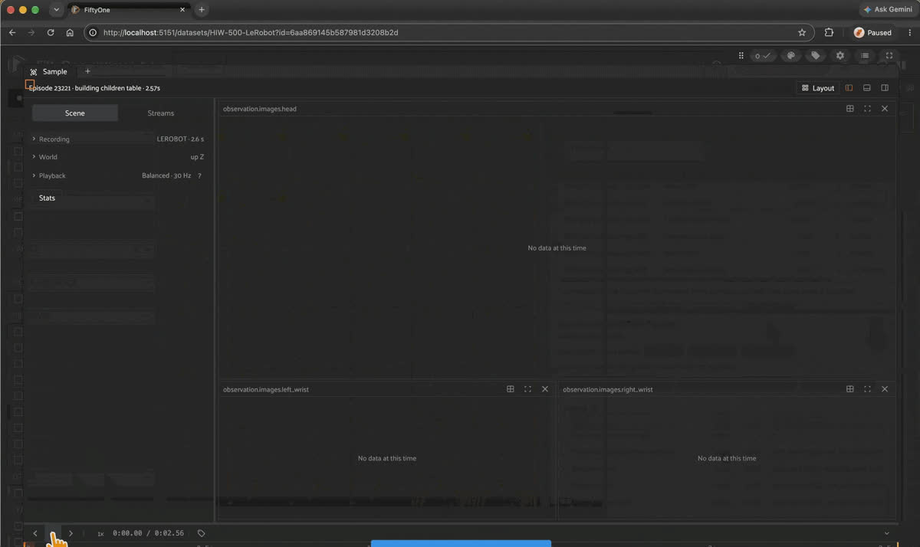
Task: Go to previous sample arrow in bottom bar
Action: pos(35,533)
